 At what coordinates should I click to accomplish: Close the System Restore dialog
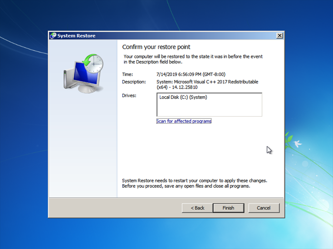coord(280,36)
